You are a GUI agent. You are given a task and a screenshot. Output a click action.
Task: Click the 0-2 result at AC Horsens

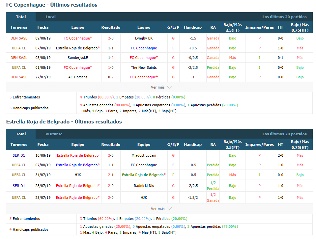click(x=111, y=77)
